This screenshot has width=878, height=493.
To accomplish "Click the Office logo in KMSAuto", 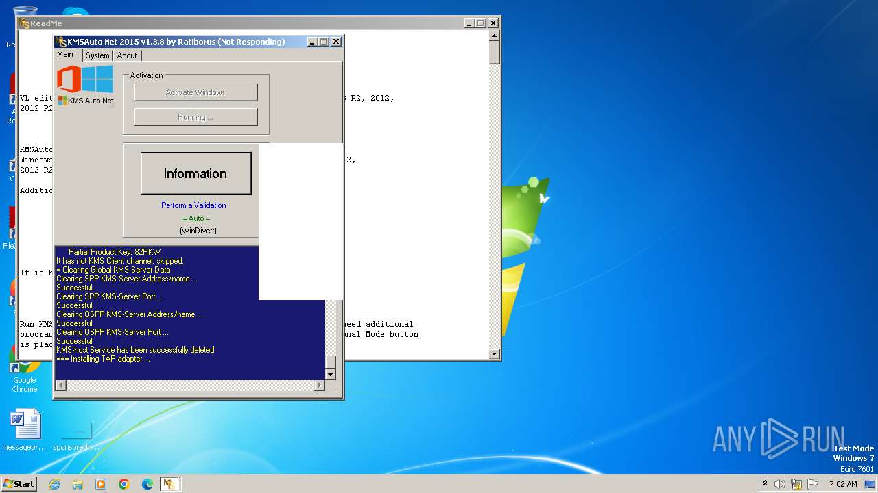I will tap(69, 79).
